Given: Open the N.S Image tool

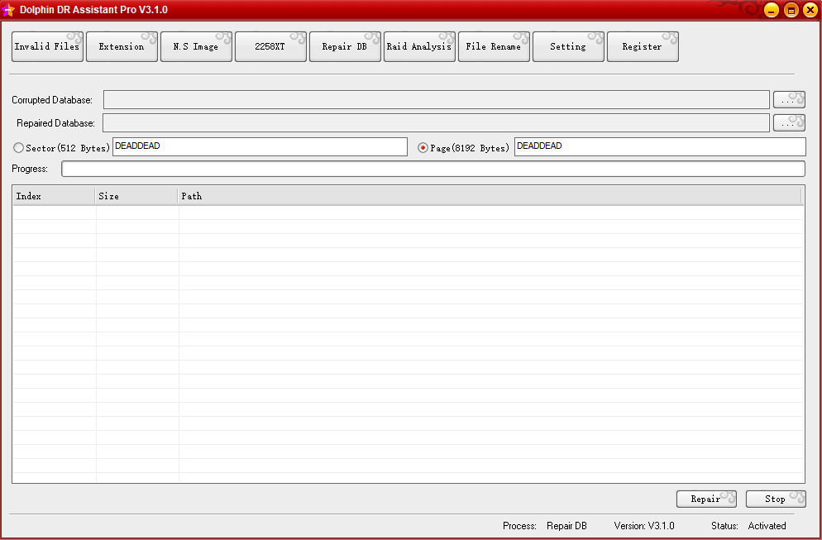Looking at the screenshot, I should coord(196,46).
